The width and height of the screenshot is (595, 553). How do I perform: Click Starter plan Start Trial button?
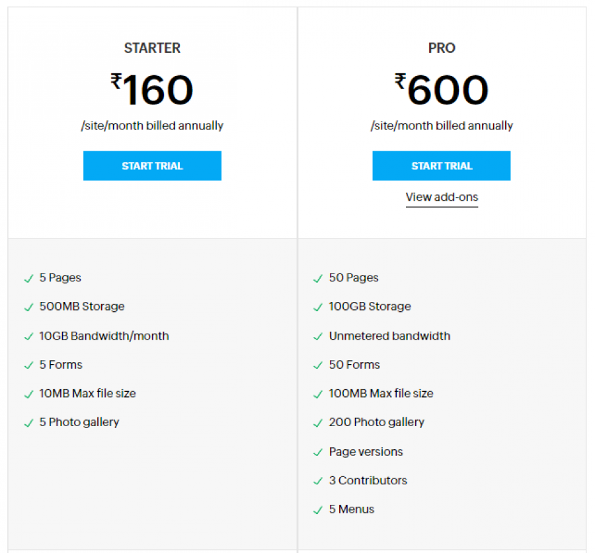tap(152, 166)
